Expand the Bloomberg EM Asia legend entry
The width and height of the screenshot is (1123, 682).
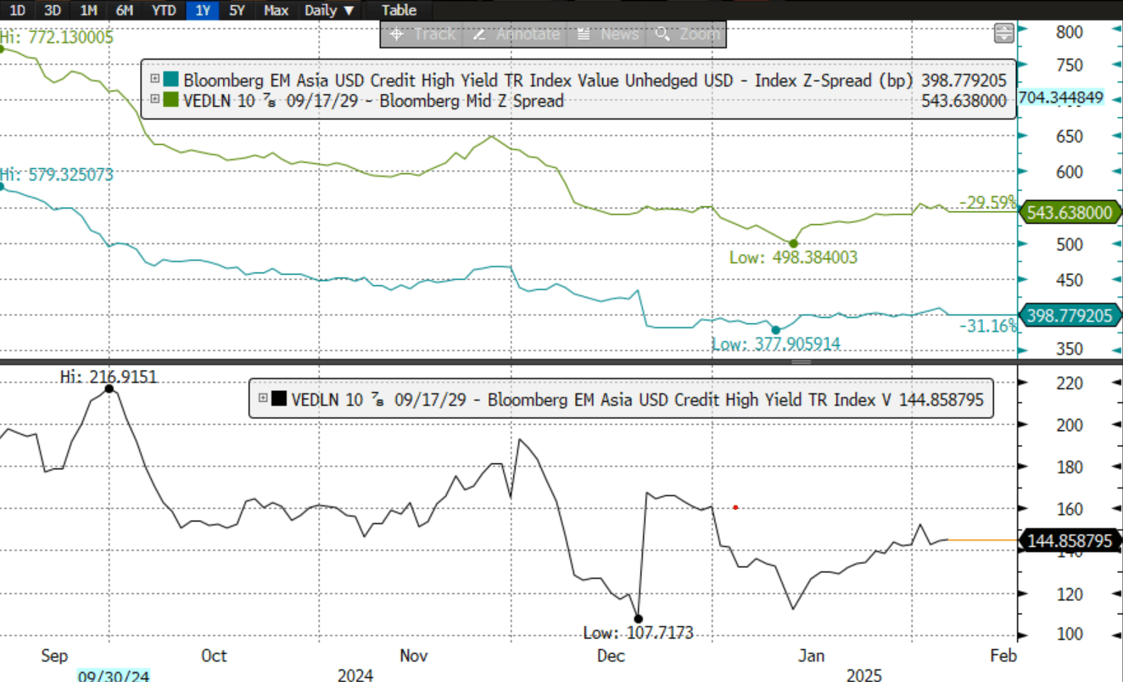(155, 81)
